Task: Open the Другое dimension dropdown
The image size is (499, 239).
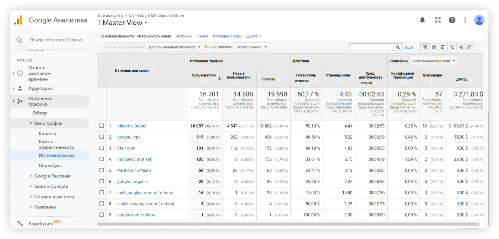Action: click(253, 36)
